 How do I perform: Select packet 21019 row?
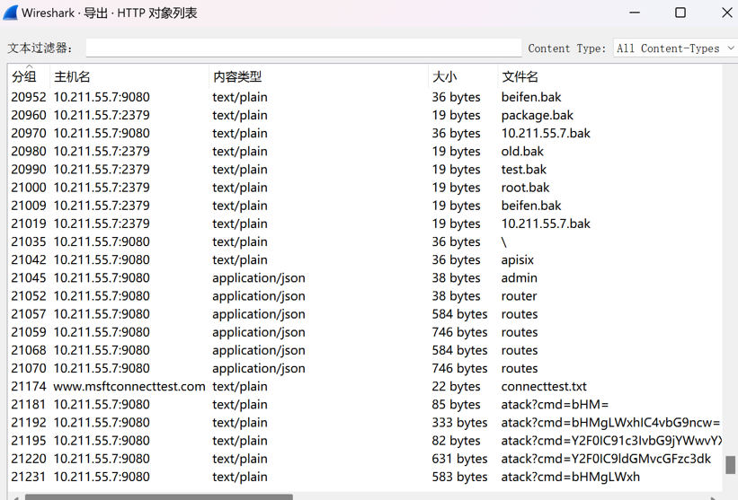(x=365, y=224)
